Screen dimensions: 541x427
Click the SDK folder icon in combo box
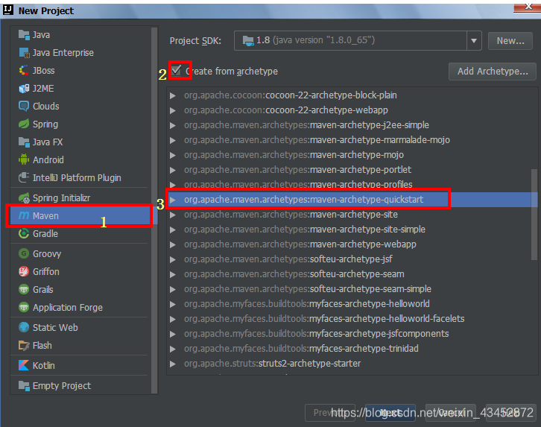pyautogui.click(x=248, y=41)
